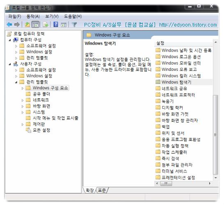
Task: Open the 보기(V) menu
Action: pyautogui.click(x=52, y=16)
